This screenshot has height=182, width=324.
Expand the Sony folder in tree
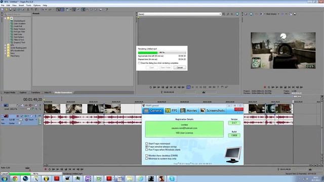pos(6,53)
